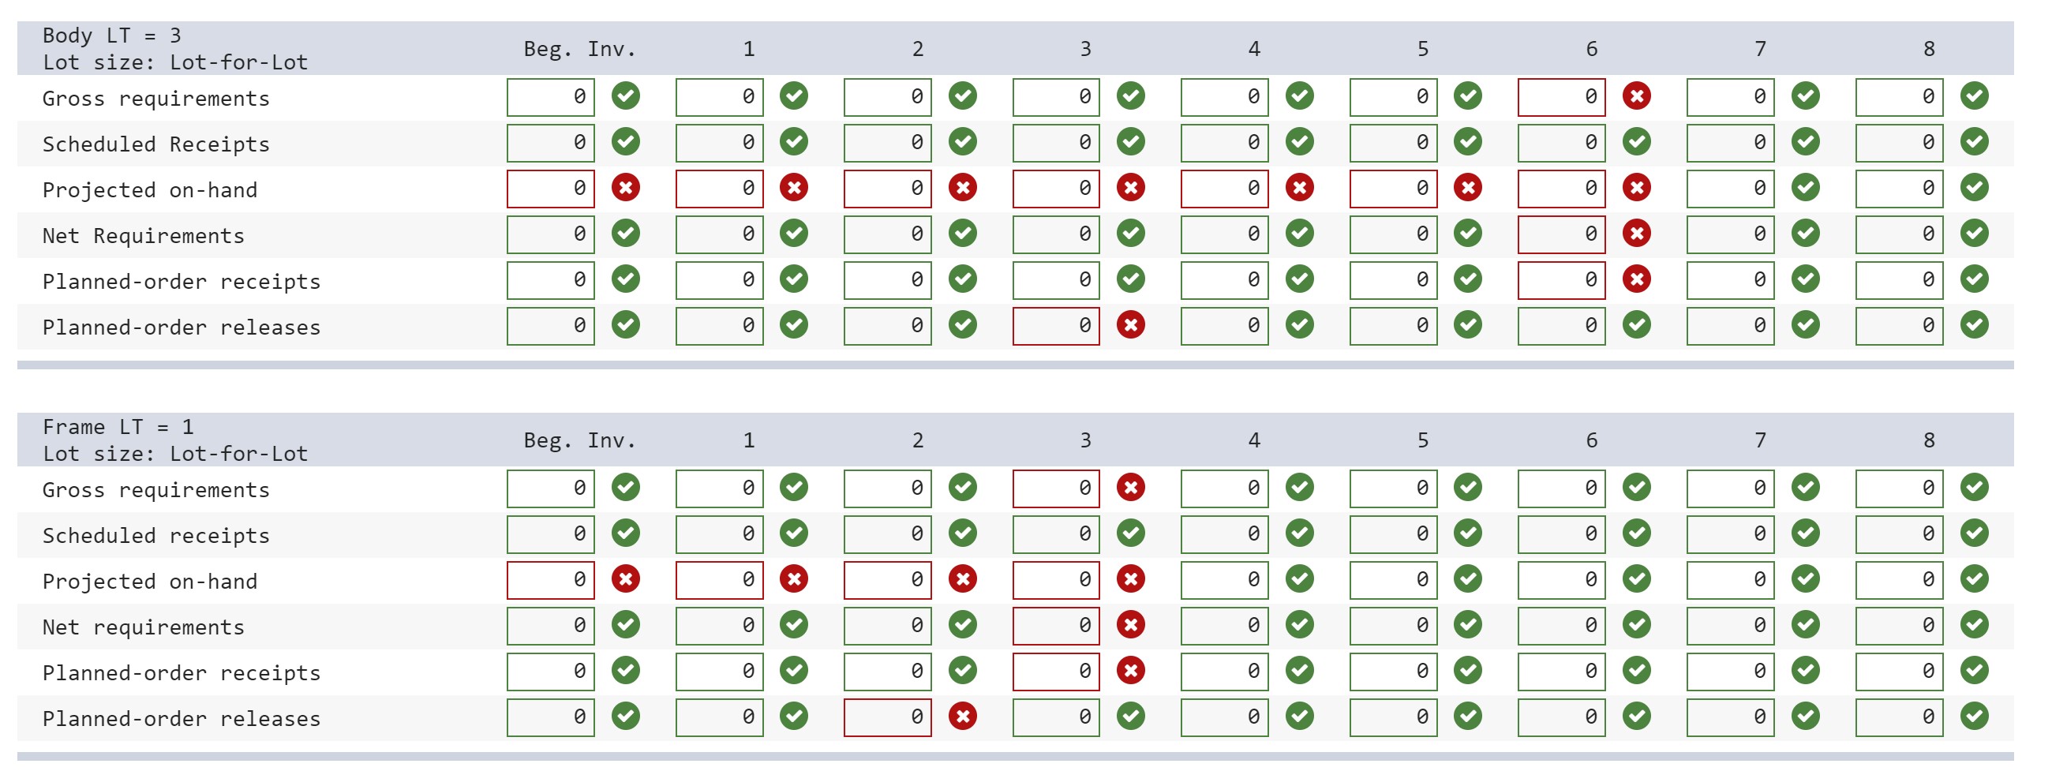
Task: Click the red X on Frame Planned-order receipts period 3
Action: pyautogui.click(x=1131, y=672)
